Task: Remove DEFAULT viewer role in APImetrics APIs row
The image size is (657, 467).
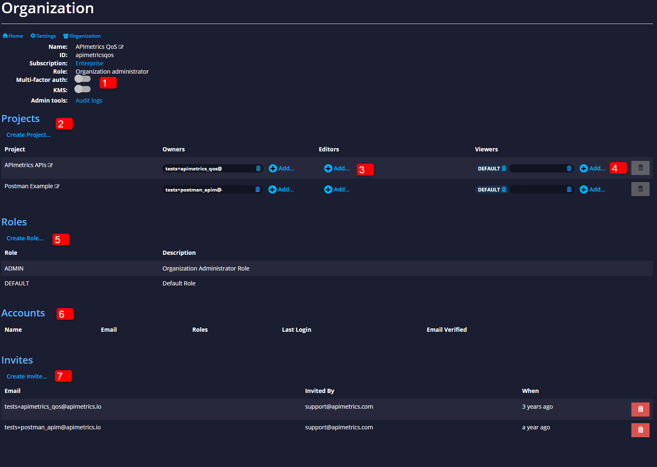Action: (x=504, y=168)
